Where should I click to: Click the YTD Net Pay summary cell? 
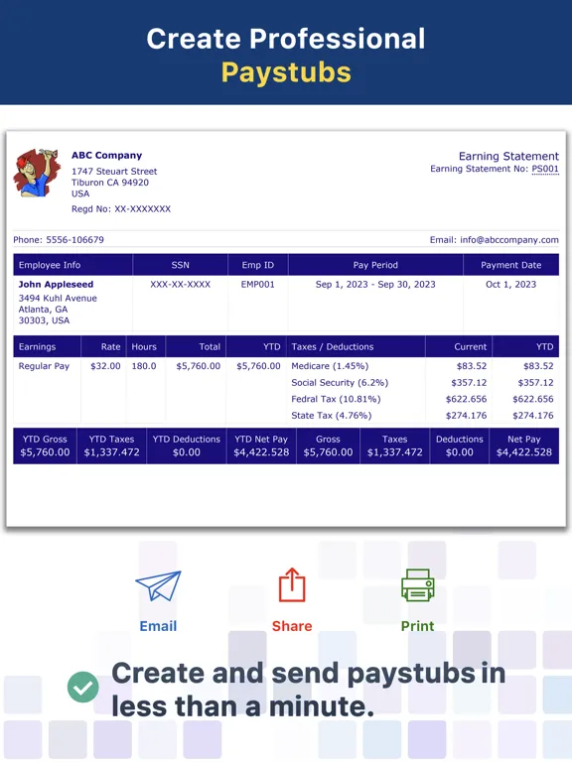[261, 445]
